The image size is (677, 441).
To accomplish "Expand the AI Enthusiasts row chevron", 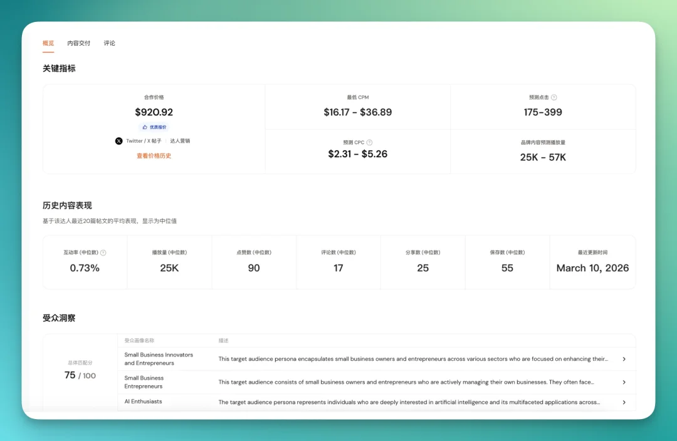I will pos(624,402).
